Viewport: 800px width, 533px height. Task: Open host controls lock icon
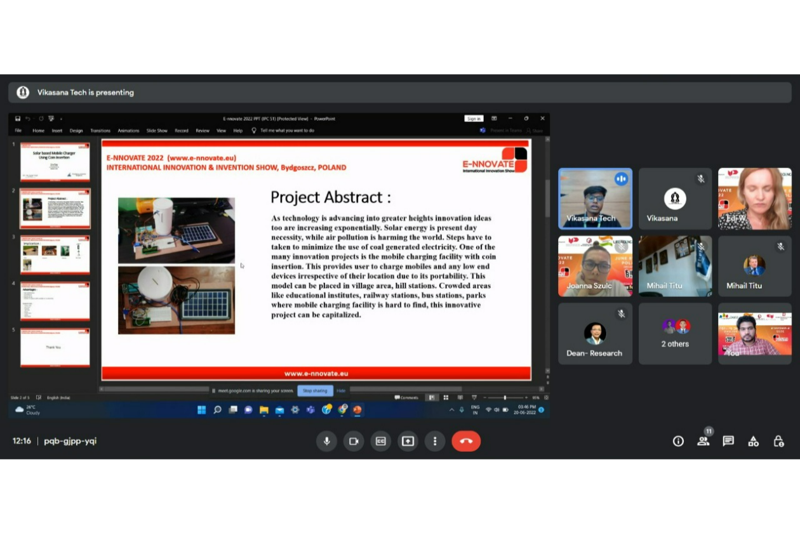778,441
